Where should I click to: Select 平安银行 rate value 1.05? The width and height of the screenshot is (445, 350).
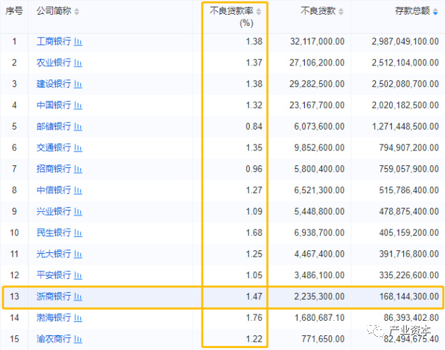click(254, 275)
